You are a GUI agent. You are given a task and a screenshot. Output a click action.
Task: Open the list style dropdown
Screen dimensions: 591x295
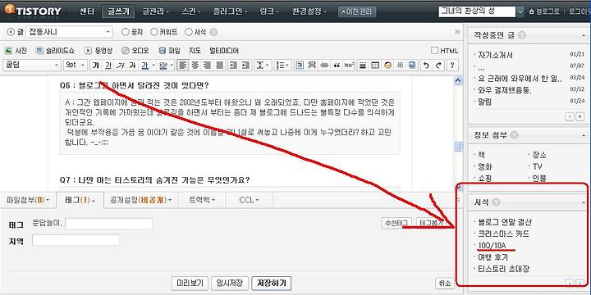tap(282, 65)
